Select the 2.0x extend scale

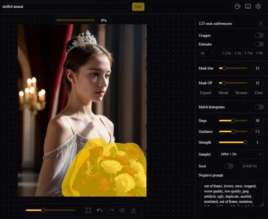pos(259,53)
